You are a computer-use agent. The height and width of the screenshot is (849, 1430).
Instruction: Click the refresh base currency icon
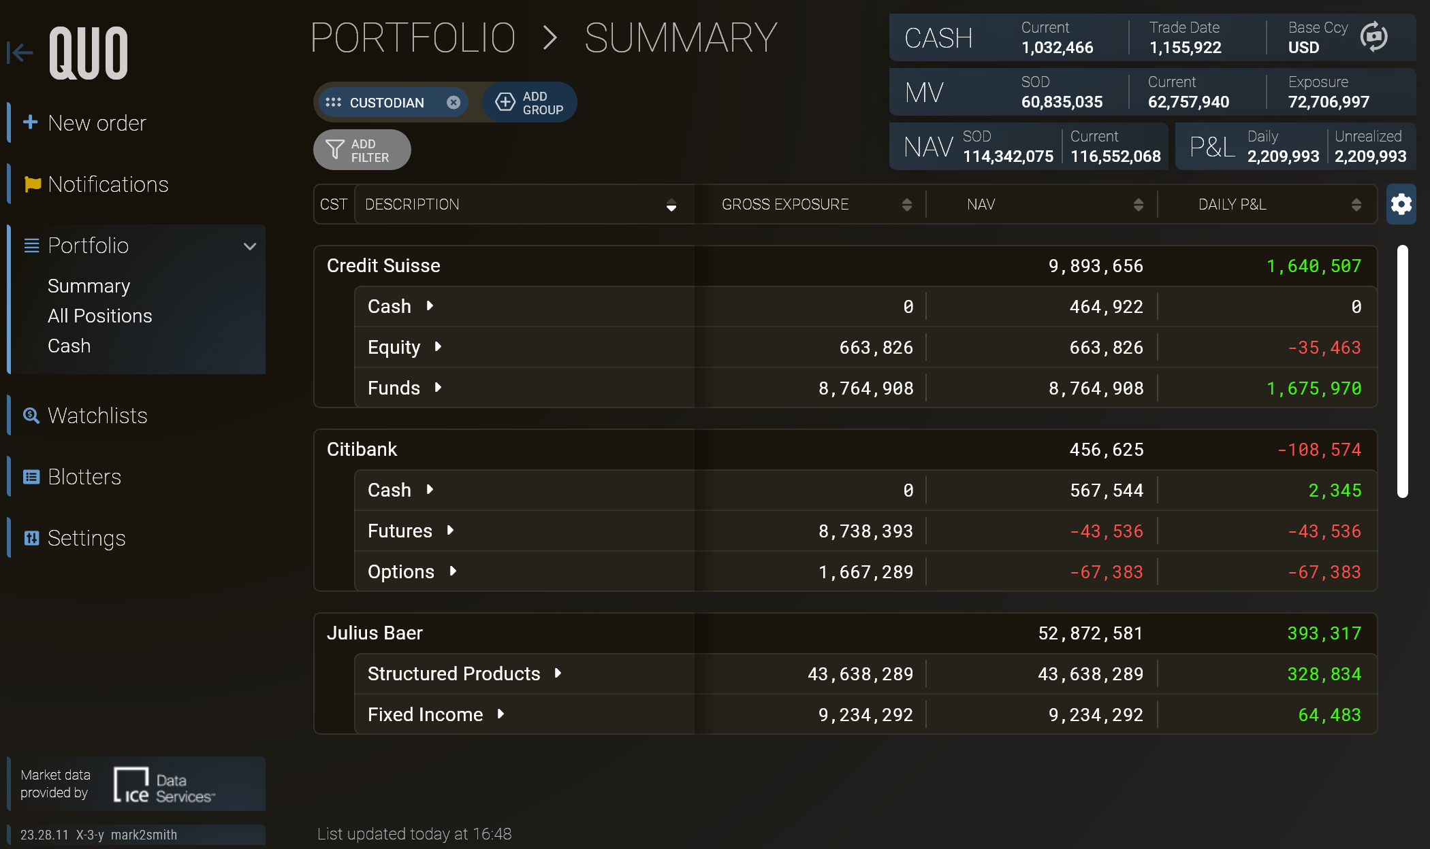click(x=1373, y=37)
